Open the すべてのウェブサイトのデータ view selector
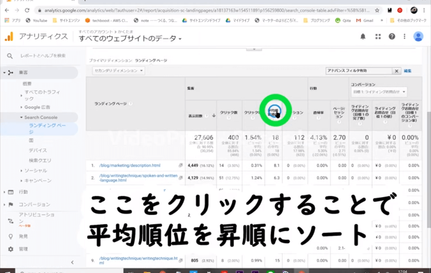Image resolution: width=431 pixels, height=273 pixels. (x=130, y=39)
